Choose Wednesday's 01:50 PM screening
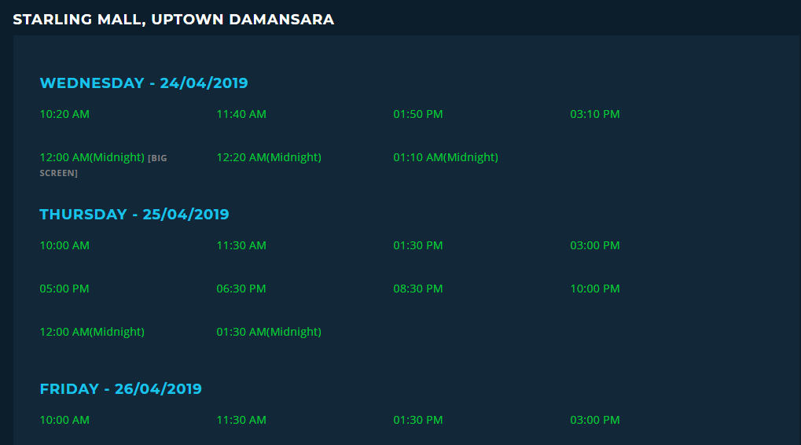This screenshot has height=445, width=801. (x=418, y=114)
